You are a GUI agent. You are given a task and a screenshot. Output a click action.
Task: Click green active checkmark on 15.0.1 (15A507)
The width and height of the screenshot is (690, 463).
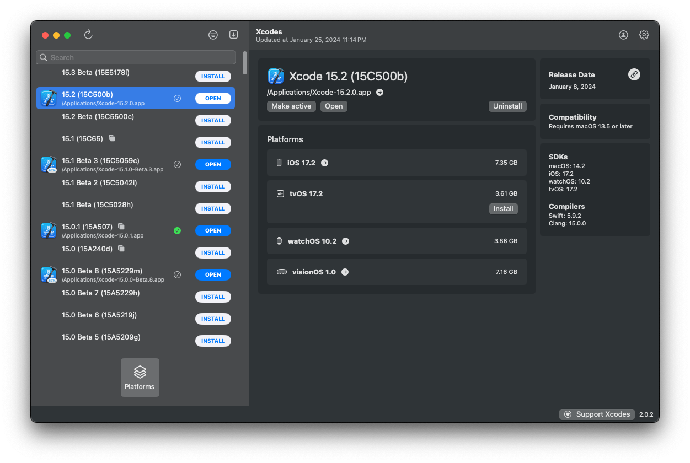(177, 230)
